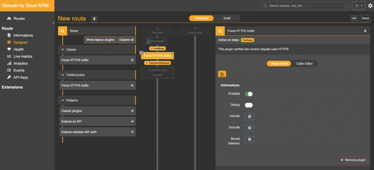
Task: Remove Force HTTPS node with X icon
Action: tap(141, 53)
